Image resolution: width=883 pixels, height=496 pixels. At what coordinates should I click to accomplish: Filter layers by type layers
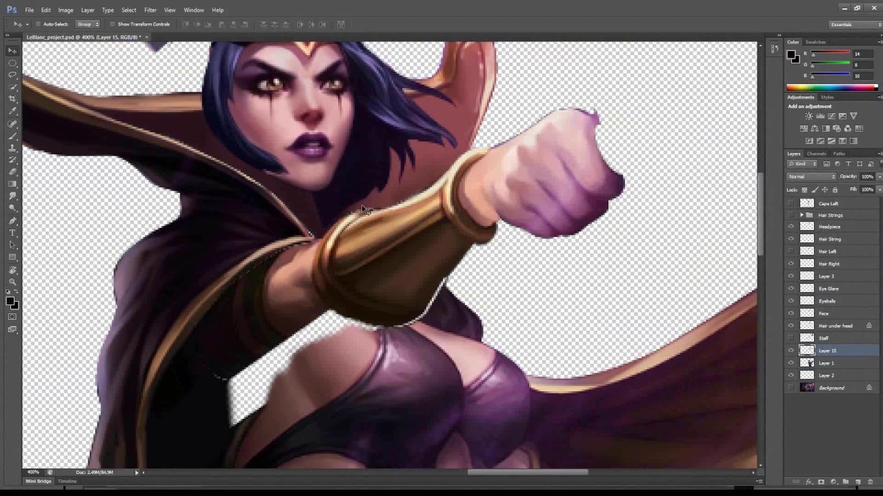click(x=848, y=163)
